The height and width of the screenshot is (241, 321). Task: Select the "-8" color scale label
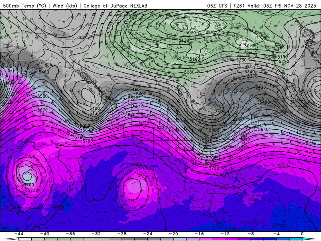251,234
